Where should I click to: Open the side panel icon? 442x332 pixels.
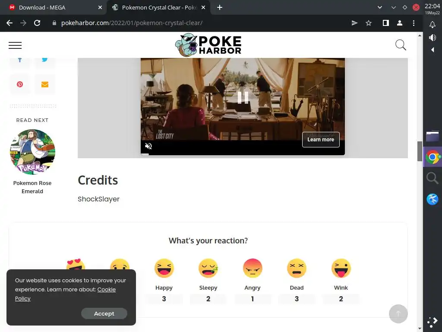(385, 23)
